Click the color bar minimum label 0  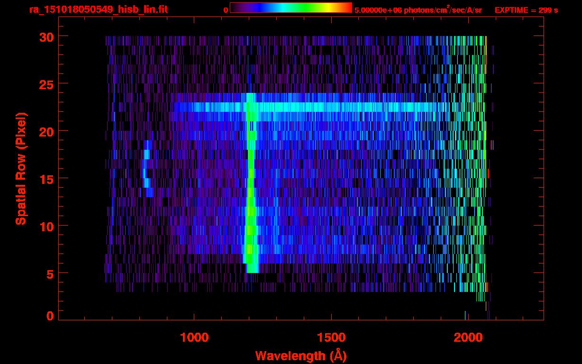point(226,10)
